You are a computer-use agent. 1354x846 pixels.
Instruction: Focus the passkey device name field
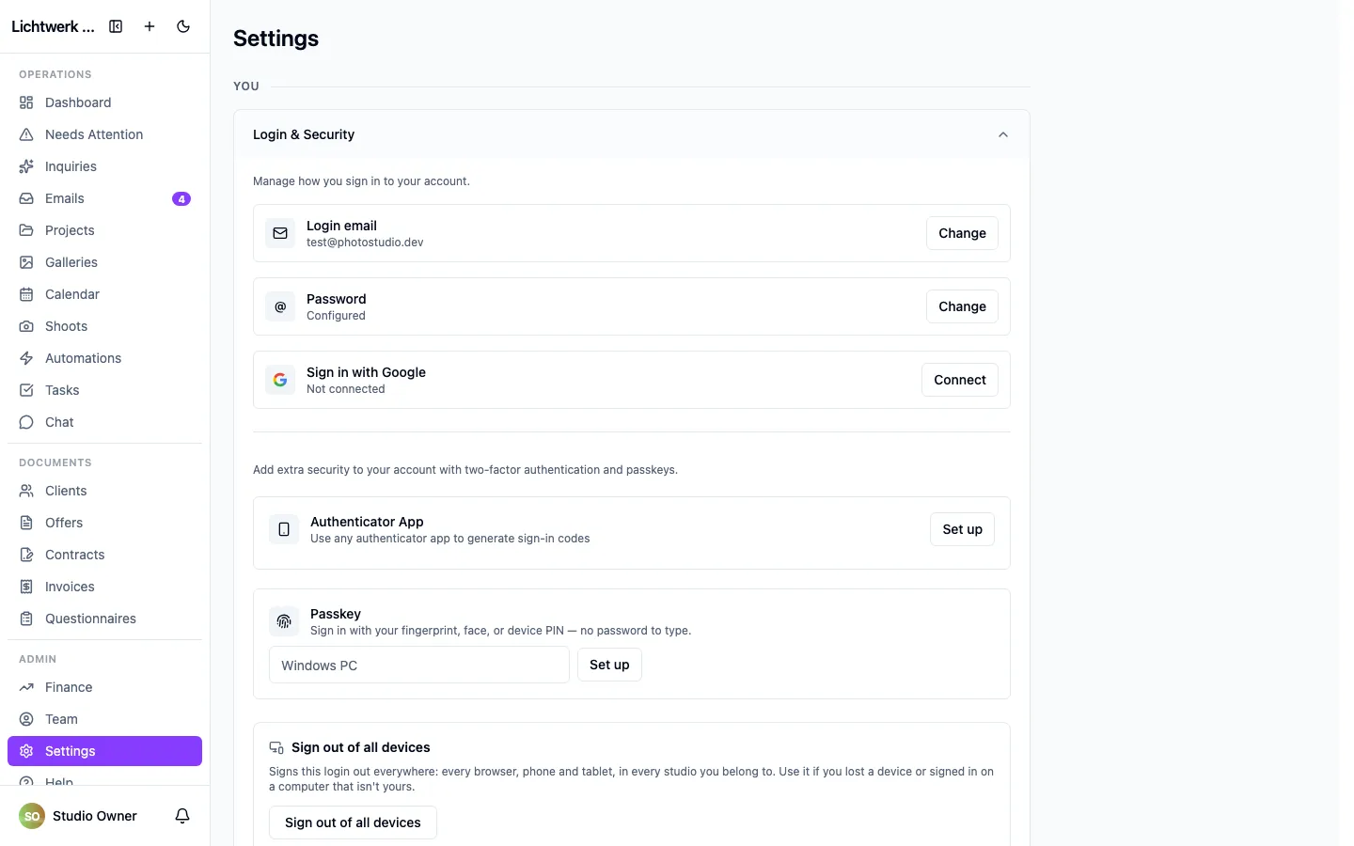point(419,665)
